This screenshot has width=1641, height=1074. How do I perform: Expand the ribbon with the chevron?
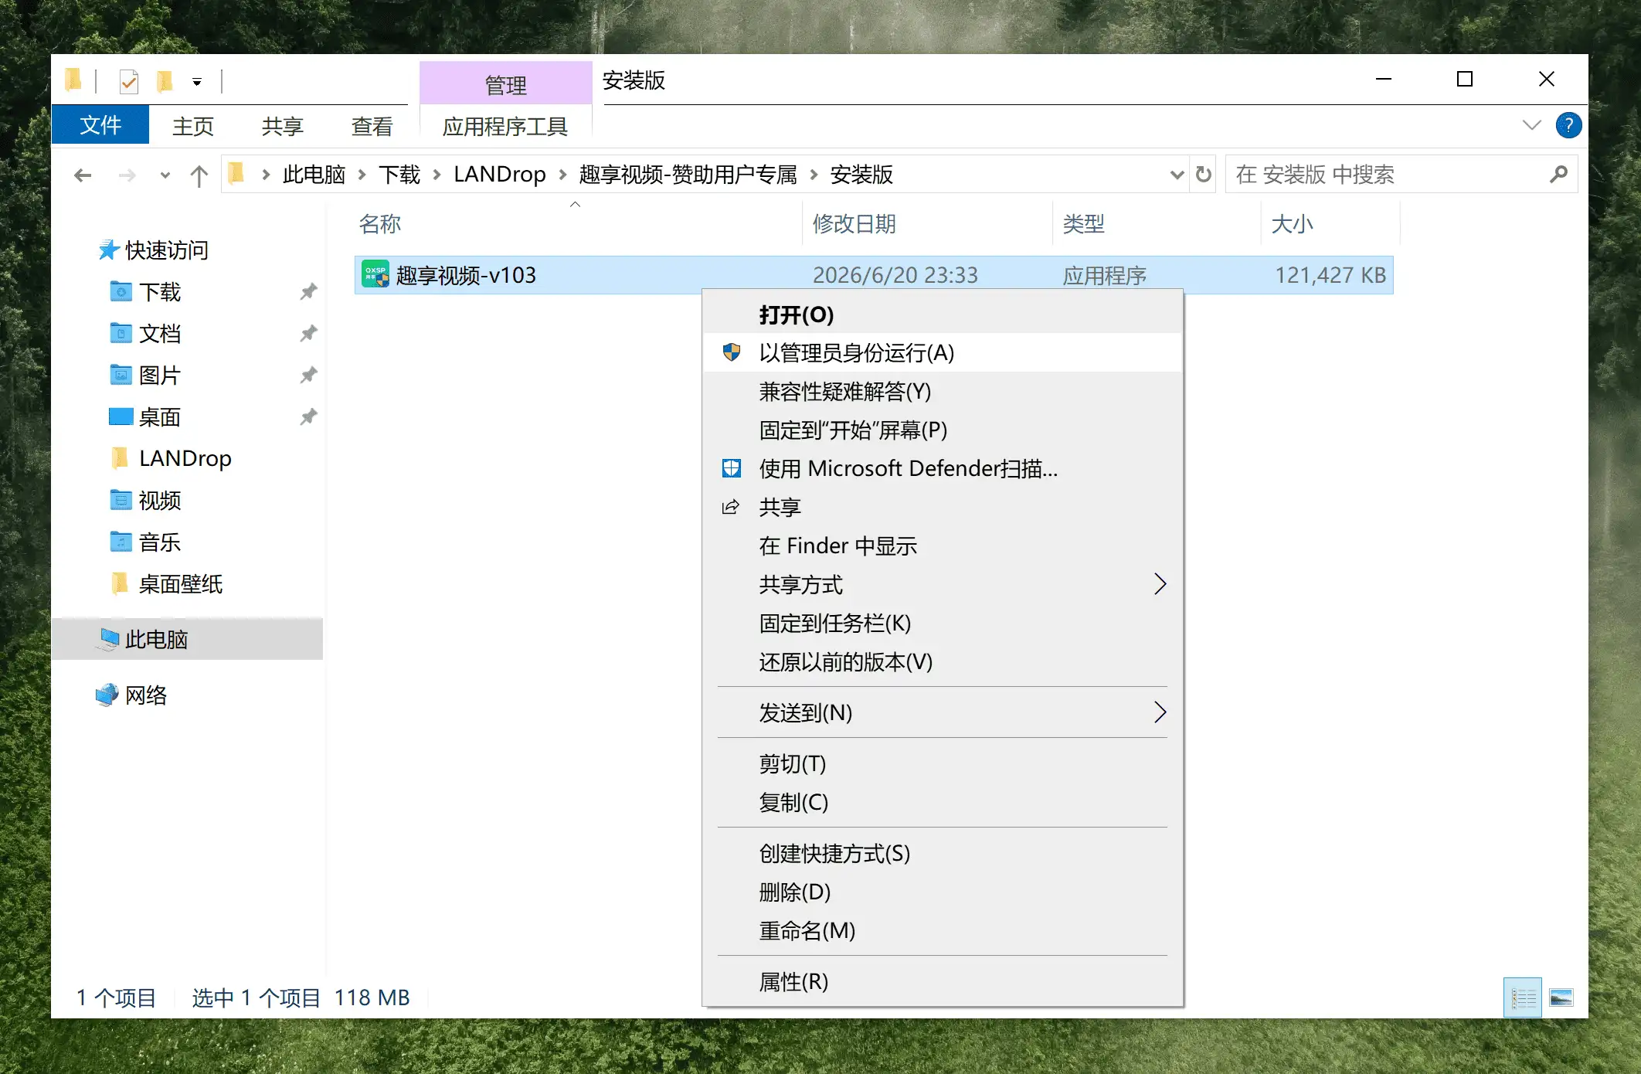pos(1531,125)
